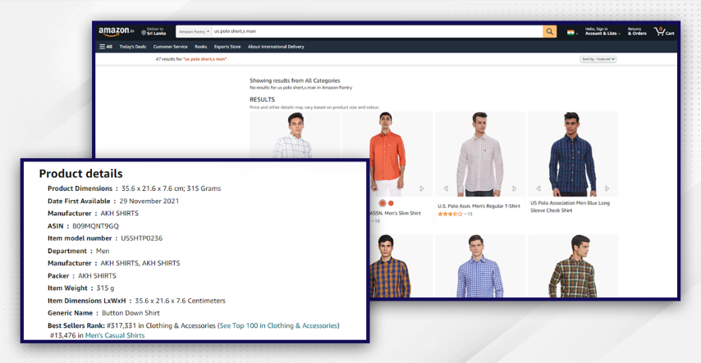The width and height of the screenshot is (701, 363).
Task: Open the Deliver to Sri Lanka location selector
Action: point(153,31)
